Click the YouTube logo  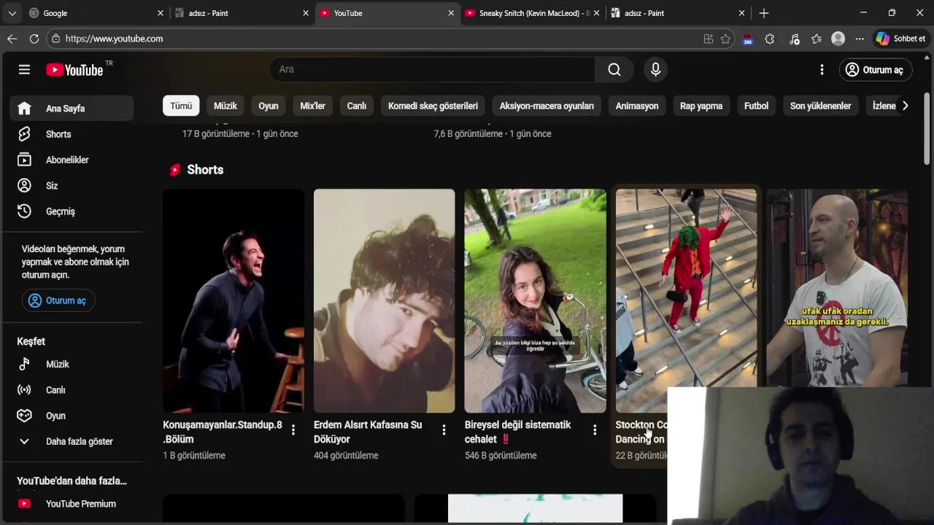(x=74, y=70)
